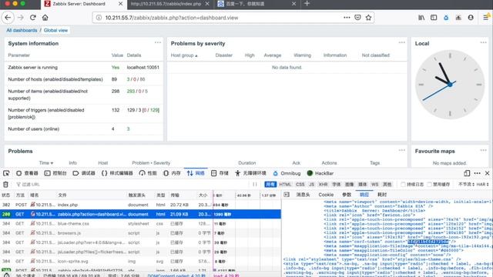Toggle the WS request filter
Viewport: 493px width, 277px height.
tap(375, 185)
